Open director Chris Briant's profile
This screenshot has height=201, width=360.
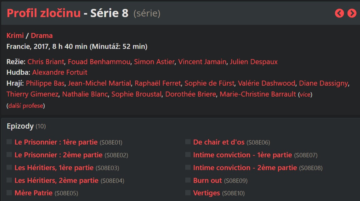[46, 62]
